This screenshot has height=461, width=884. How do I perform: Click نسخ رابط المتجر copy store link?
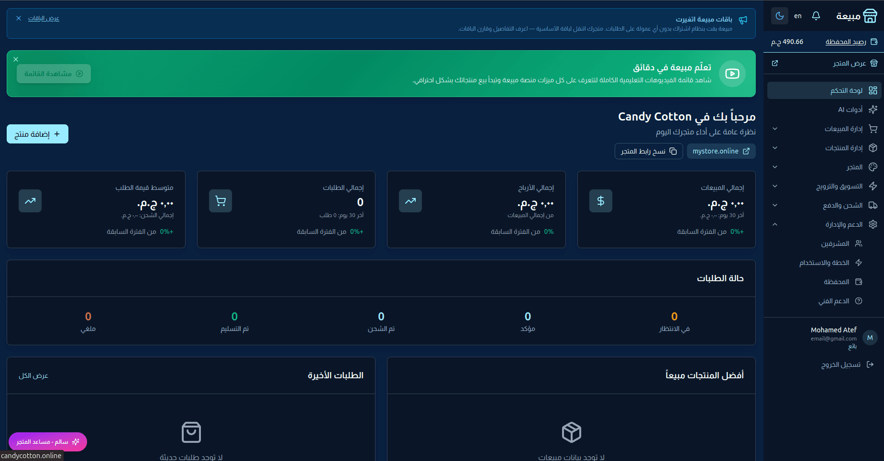649,151
